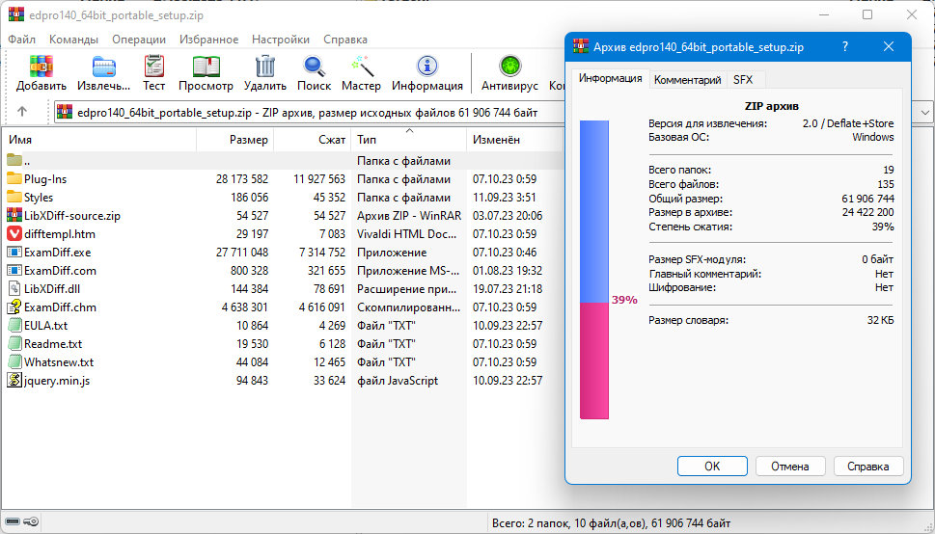935x534 pixels.
Task: Open the Настройки menu
Action: pos(281,40)
